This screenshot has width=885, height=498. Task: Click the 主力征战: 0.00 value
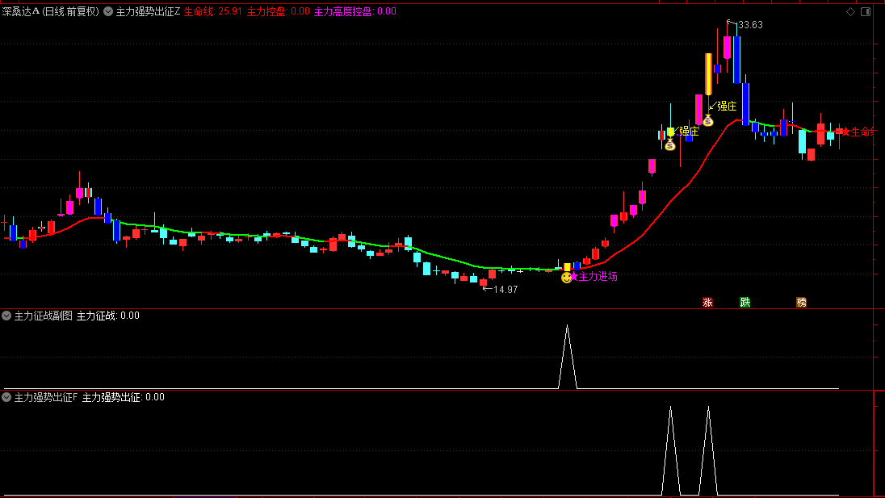pos(108,316)
